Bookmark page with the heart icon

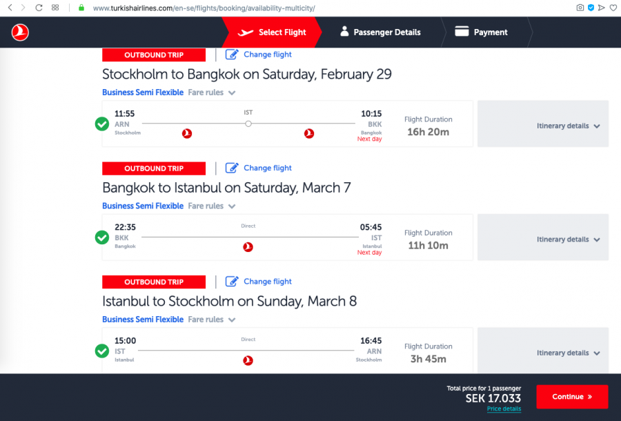coord(613,8)
